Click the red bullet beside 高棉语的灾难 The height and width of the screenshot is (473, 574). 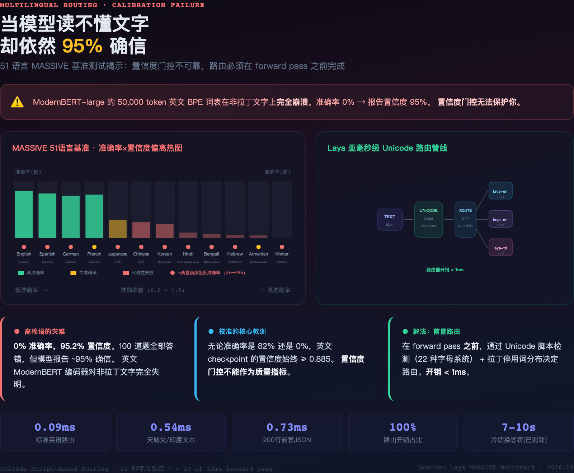[17, 331]
